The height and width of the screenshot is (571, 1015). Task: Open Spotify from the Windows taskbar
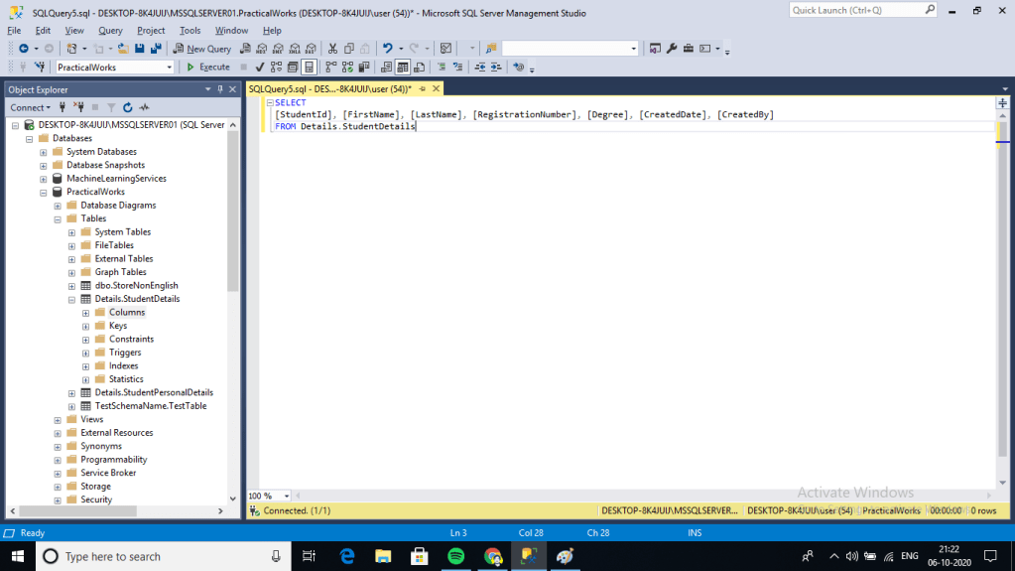(455, 556)
